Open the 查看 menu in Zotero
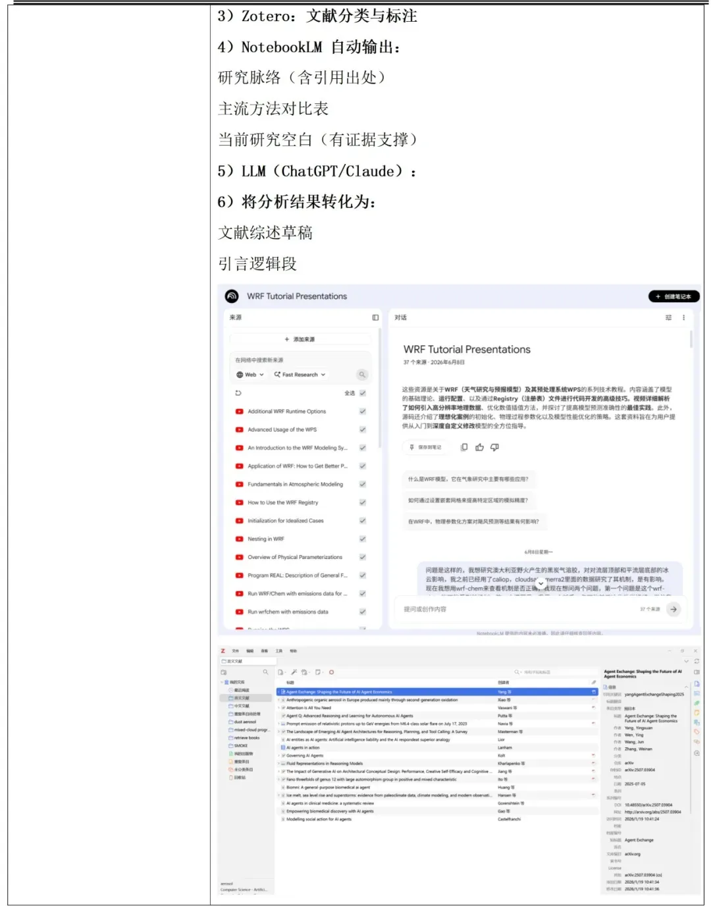Screen dimensions: 711x908 (264, 651)
